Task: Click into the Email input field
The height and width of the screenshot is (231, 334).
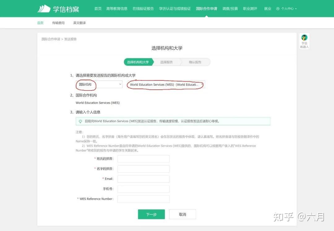Action: (x=143, y=179)
